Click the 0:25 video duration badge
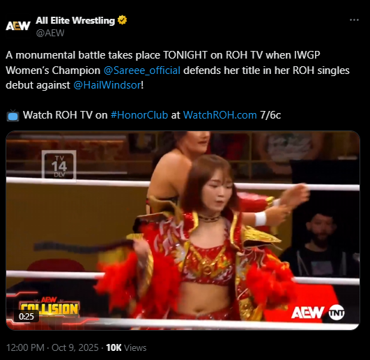Image resolution: width=370 pixels, height=360 pixels. 26,316
